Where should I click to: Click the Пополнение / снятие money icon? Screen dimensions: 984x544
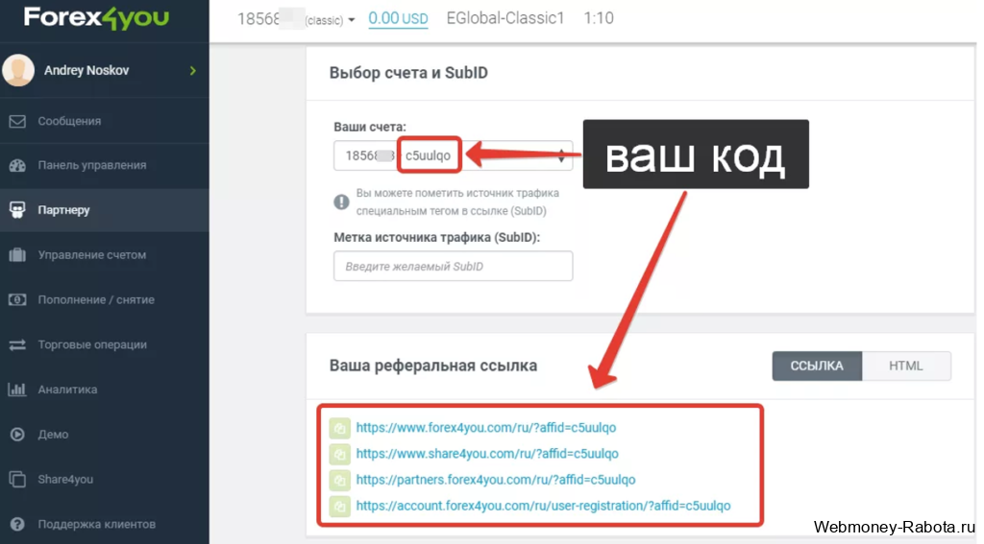tap(17, 299)
